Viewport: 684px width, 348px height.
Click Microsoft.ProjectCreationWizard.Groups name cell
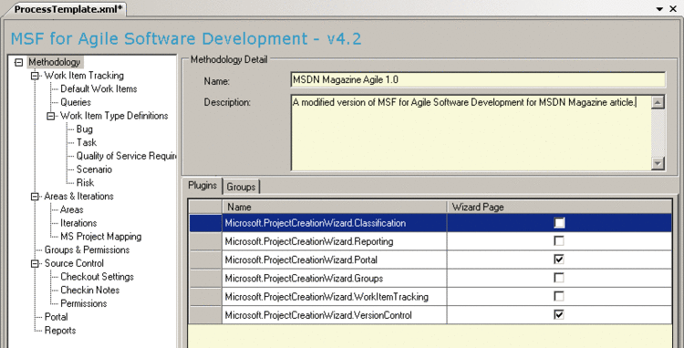tap(335, 278)
